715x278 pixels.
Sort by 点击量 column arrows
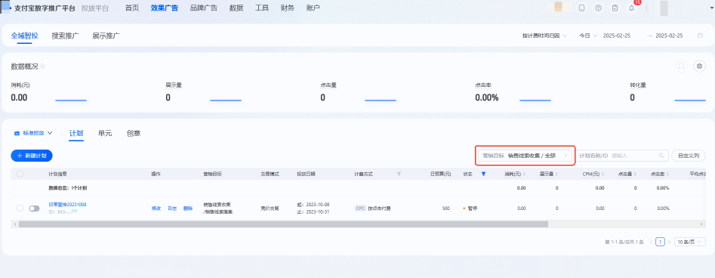click(636, 174)
